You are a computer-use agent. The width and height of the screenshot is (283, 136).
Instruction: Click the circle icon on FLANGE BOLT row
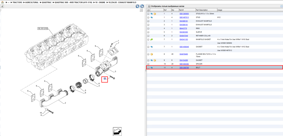(148, 54)
